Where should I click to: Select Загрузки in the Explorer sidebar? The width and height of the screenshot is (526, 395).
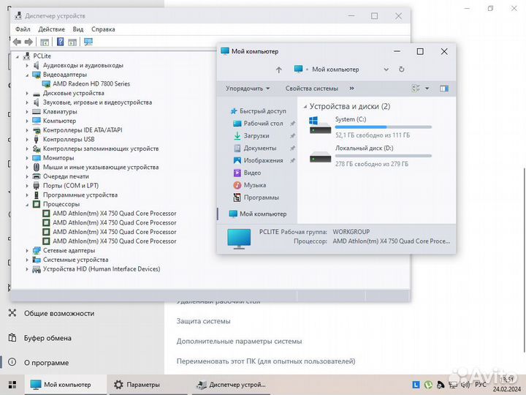click(256, 135)
